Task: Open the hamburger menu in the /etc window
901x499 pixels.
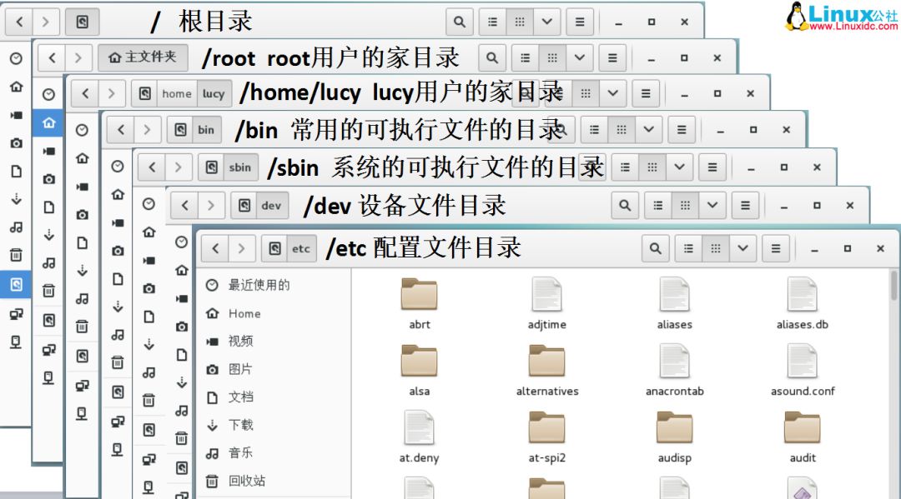Action: (776, 248)
